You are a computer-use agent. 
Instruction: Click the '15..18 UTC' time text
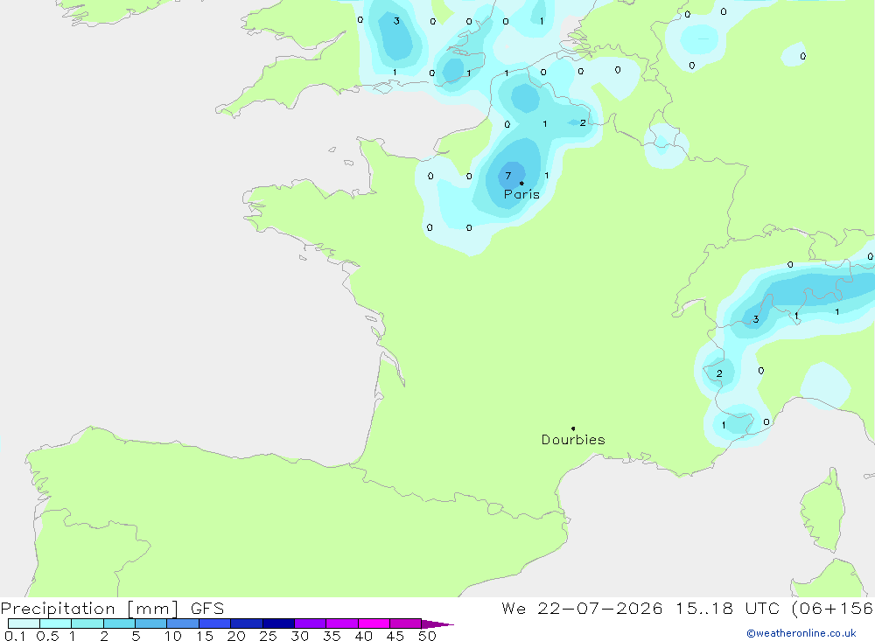(x=727, y=609)
